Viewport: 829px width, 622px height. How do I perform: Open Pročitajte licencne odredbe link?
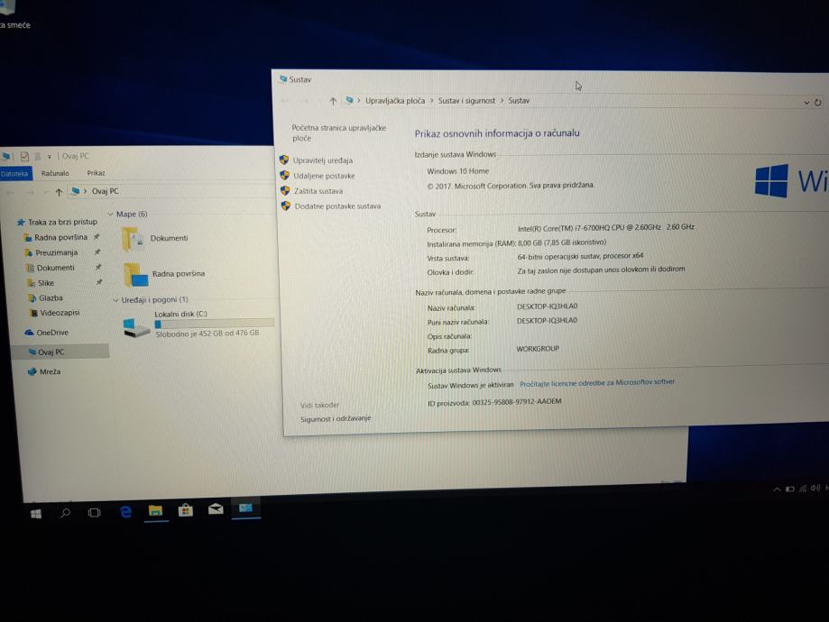(x=597, y=383)
